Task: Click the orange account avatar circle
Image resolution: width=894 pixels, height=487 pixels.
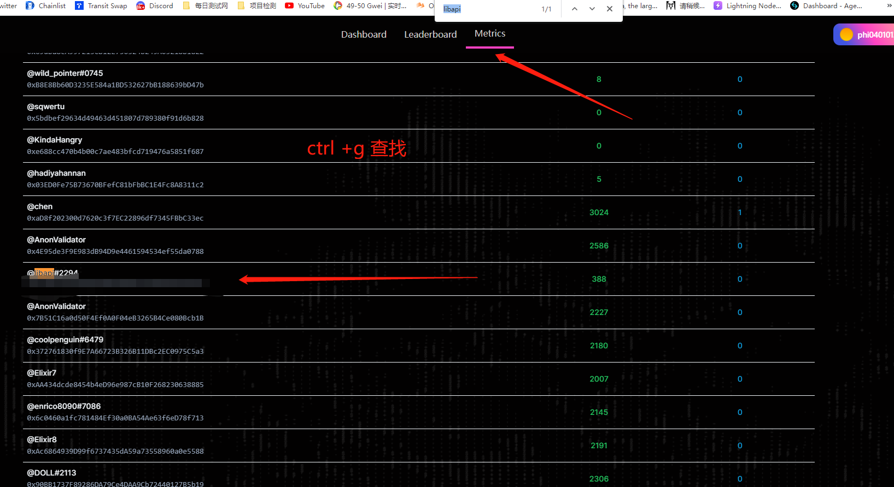Action: point(846,34)
